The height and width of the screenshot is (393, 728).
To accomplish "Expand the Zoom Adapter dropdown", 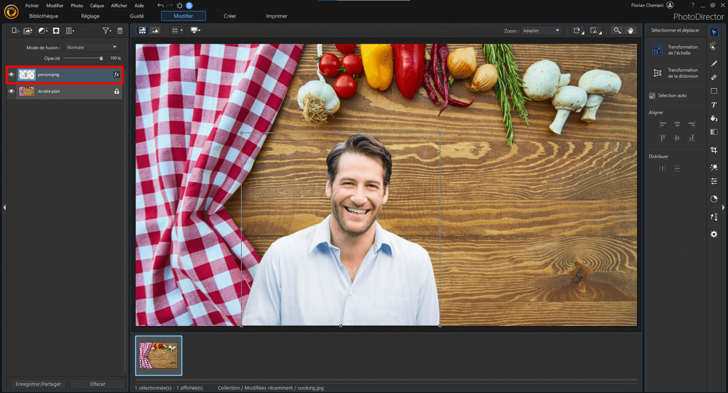I will pos(541,31).
